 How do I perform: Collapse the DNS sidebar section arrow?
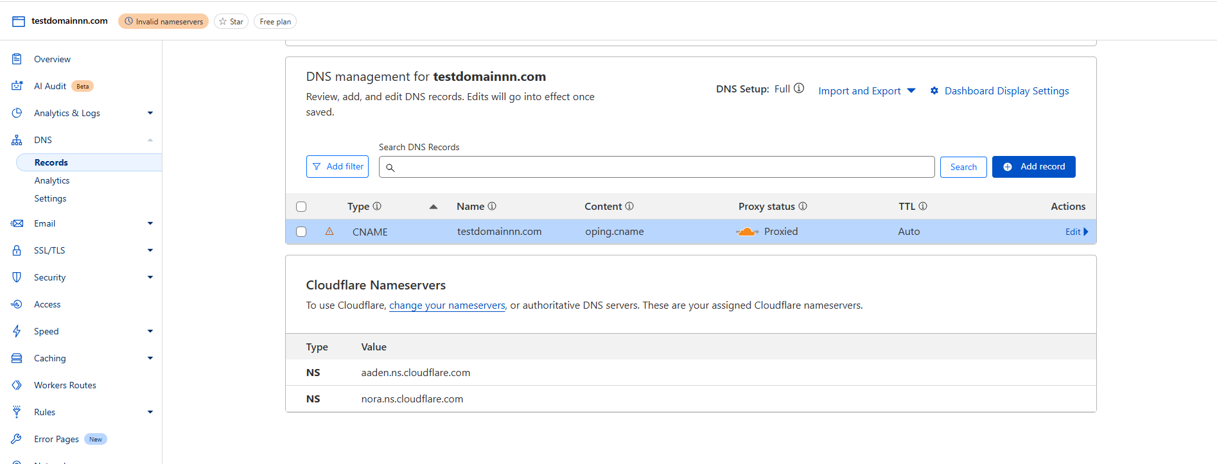tap(150, 140)
